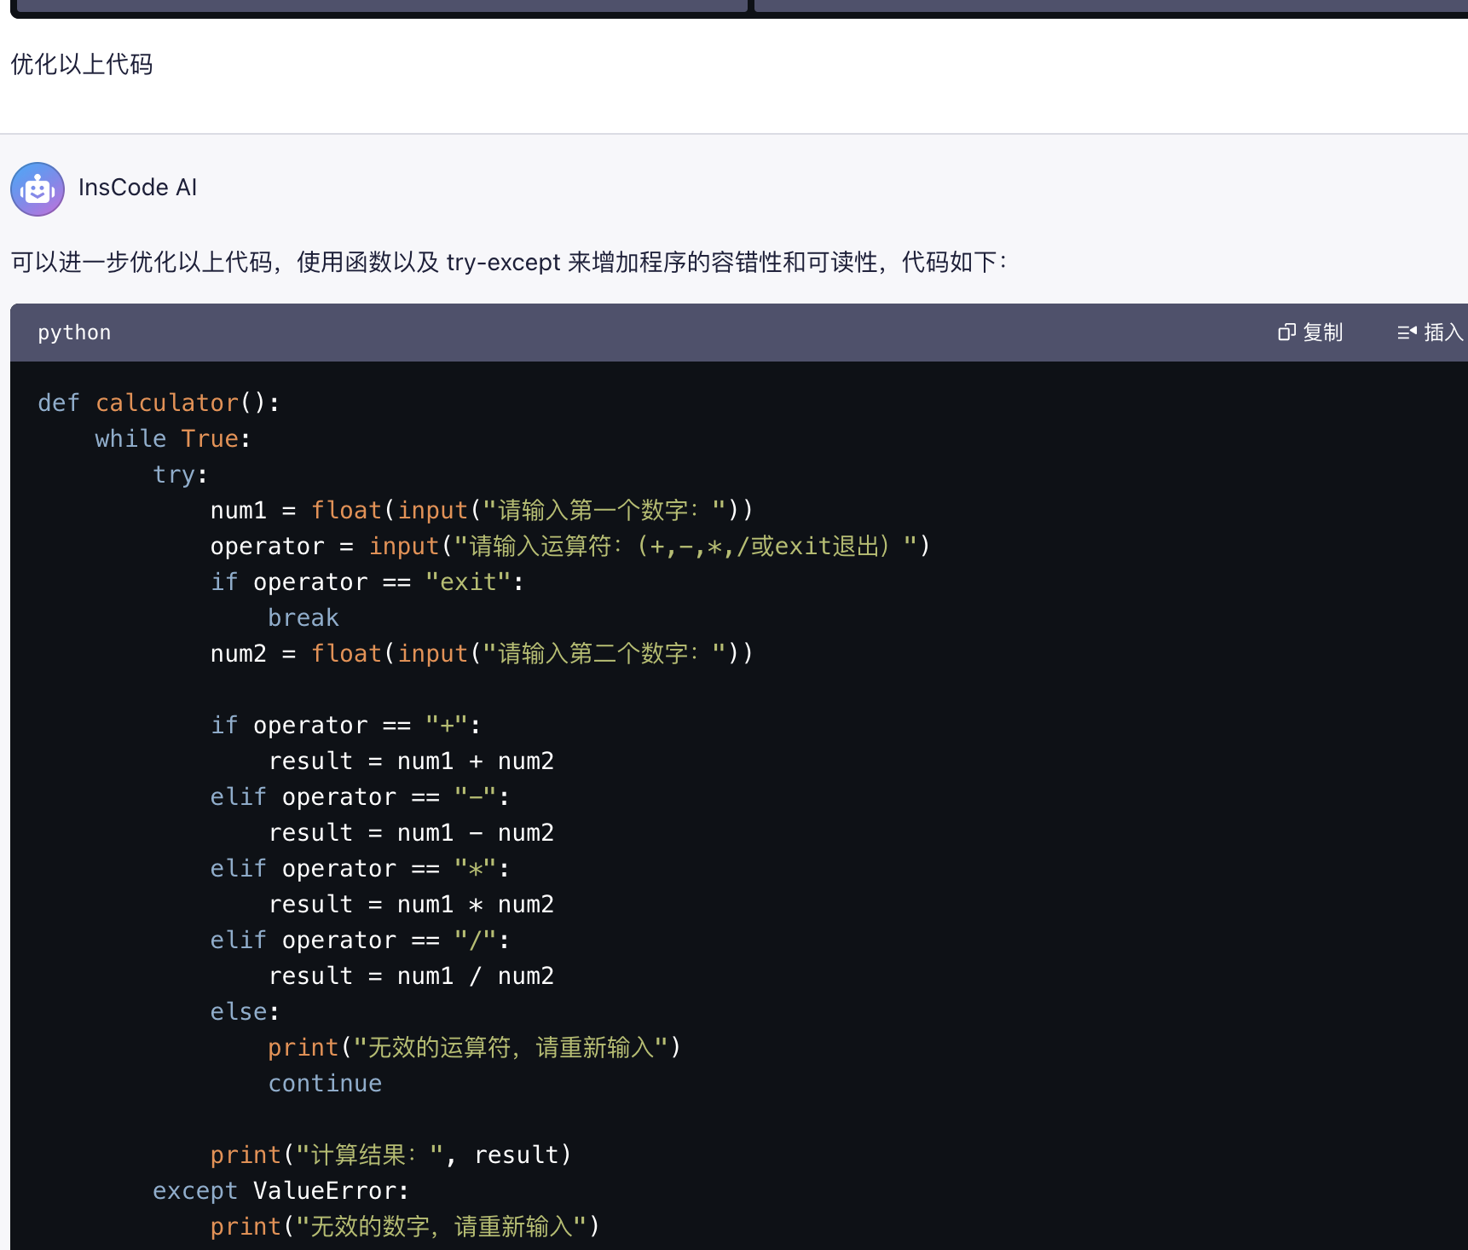Click the line def calculator():
Screen dimensions: 1468x1250
point(159,402)
